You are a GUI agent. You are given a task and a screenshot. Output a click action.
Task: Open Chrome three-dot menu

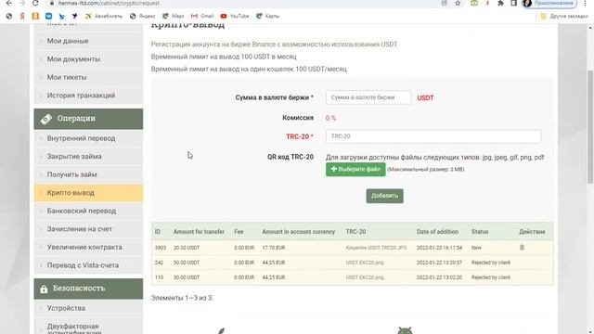click(x=586, y=3)
